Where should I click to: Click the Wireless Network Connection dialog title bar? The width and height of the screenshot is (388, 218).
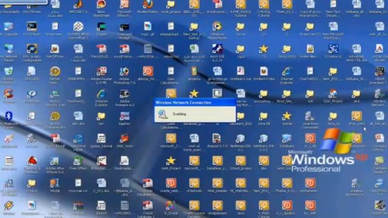pos(195,102)
